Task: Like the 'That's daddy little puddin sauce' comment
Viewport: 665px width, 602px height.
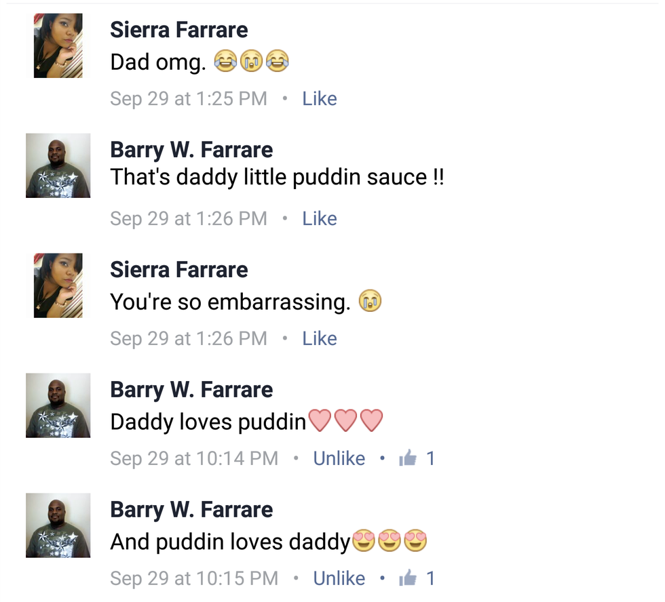Action: pyautogui.click(x=320, y=218)
